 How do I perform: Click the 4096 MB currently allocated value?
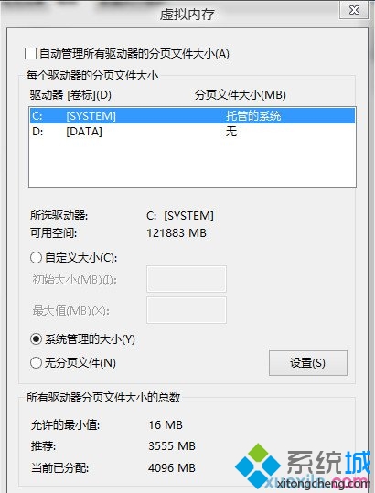click(172, 468)
